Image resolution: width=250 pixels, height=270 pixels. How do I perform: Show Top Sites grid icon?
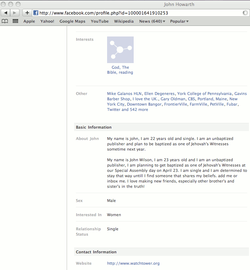click(x=15, y=21)
